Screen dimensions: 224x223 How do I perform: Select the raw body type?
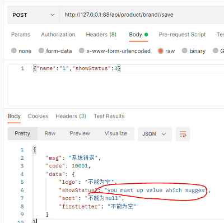[x=166, y=51]
